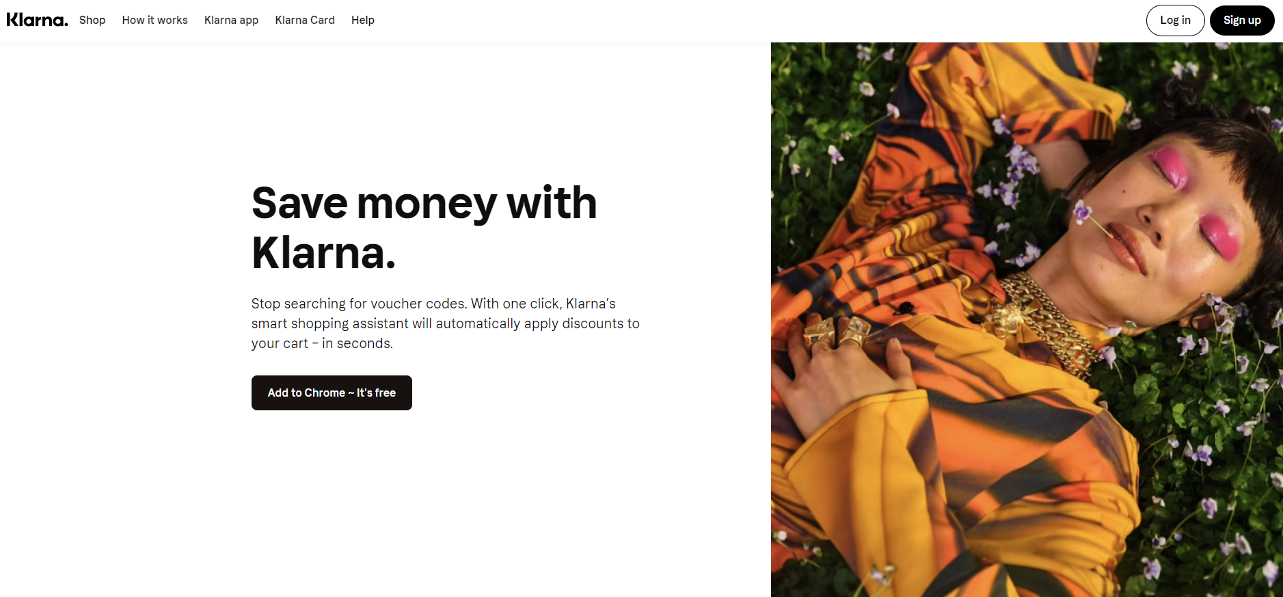The image size is (1283, 597).
Task: Click the Save money with Klarna heading
Action: (424, 228)
